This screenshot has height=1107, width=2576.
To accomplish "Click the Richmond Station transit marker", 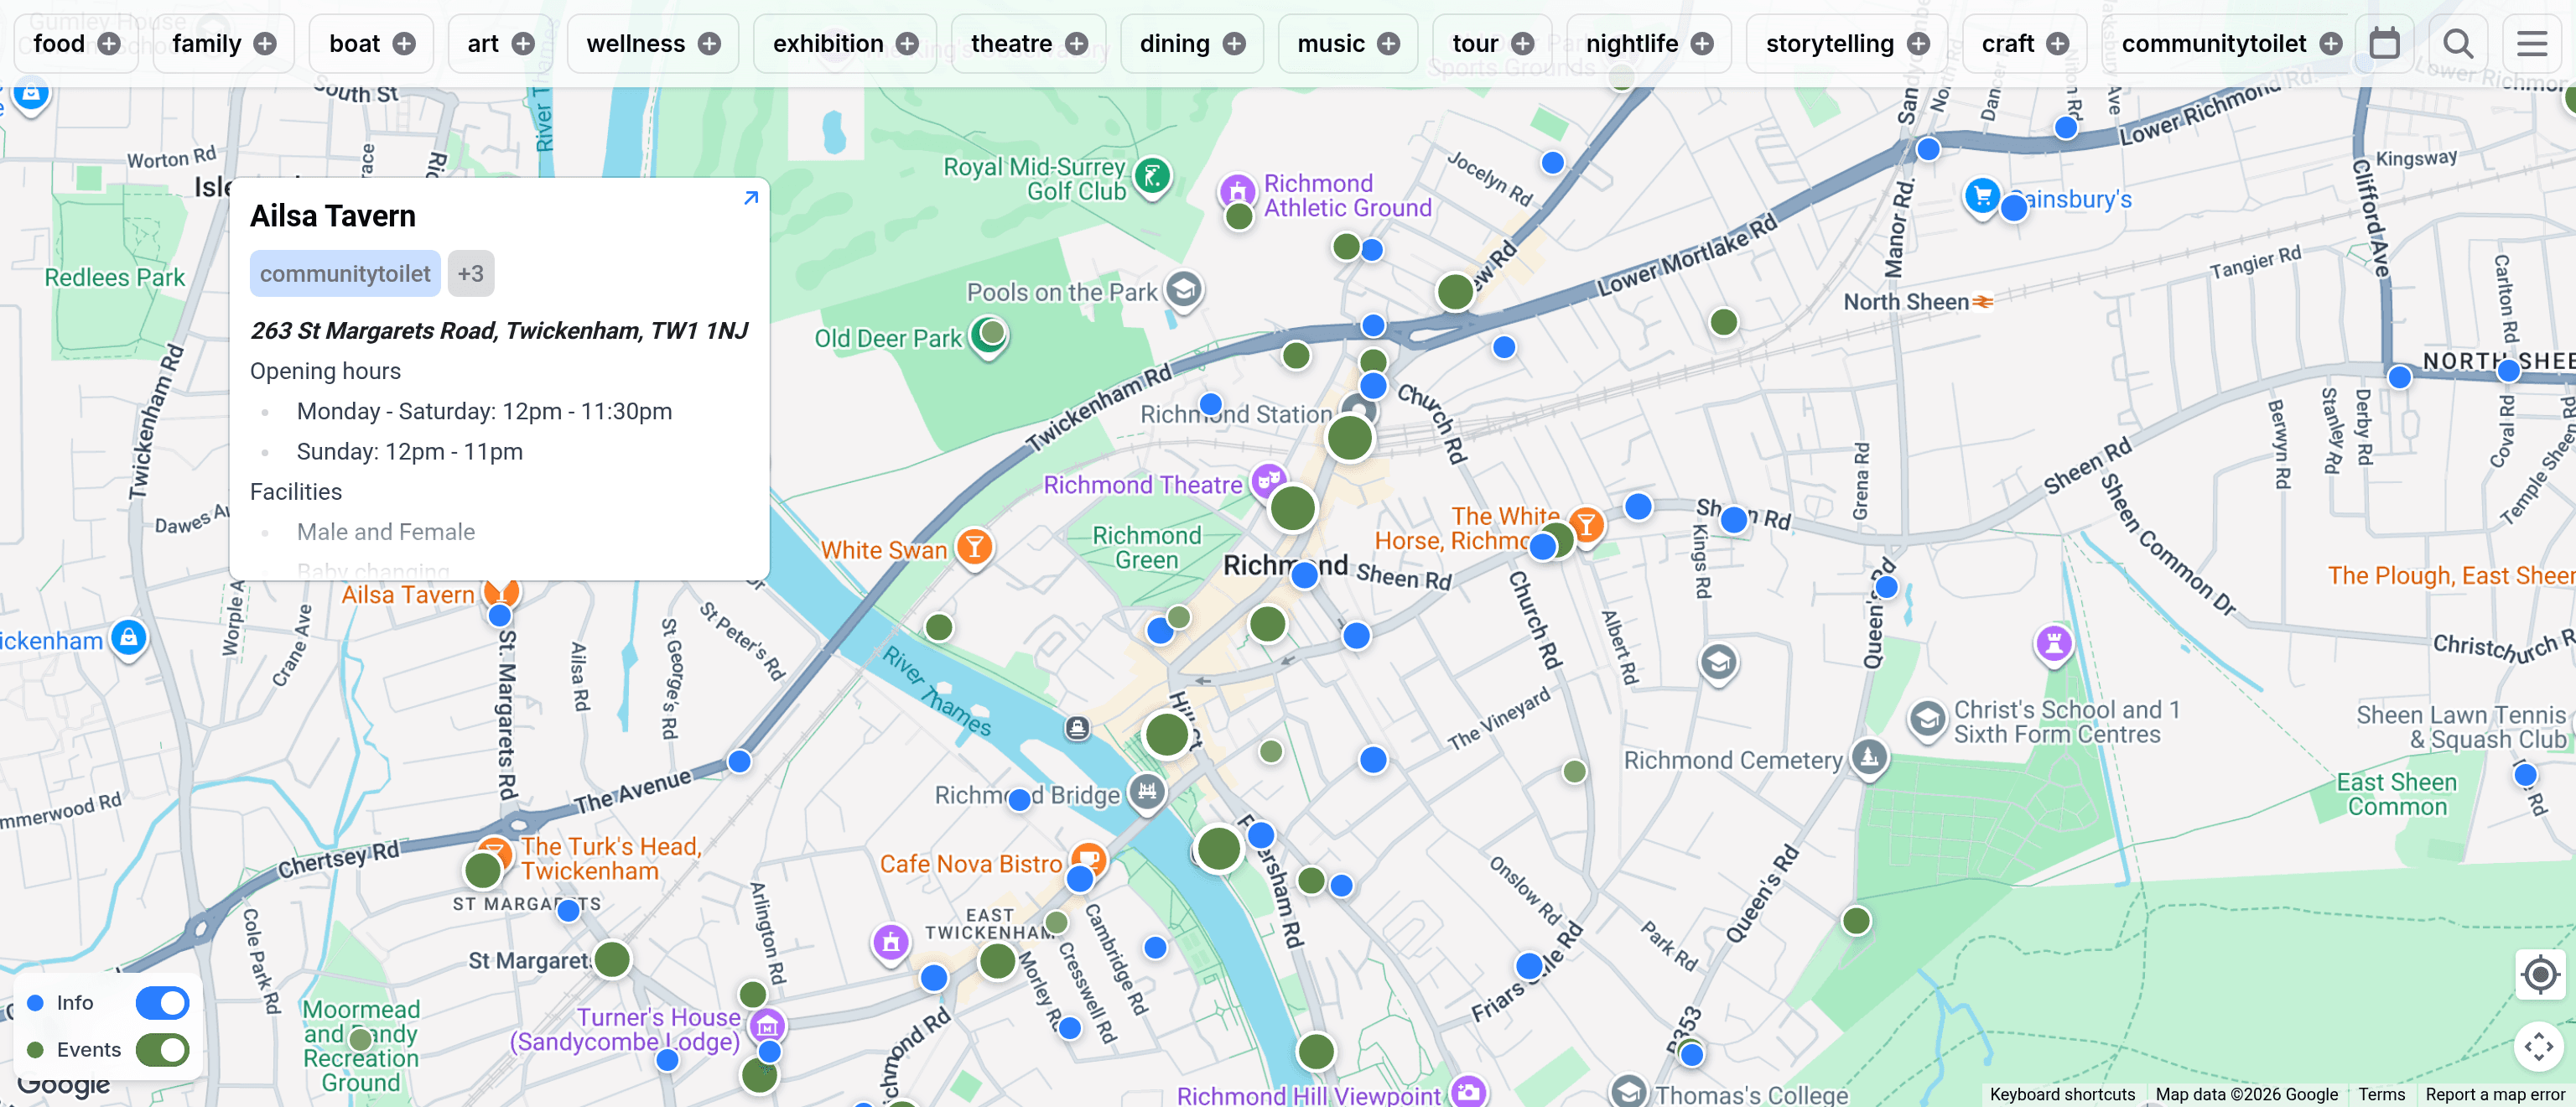I will click(1358, 408).
